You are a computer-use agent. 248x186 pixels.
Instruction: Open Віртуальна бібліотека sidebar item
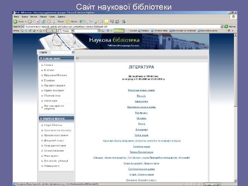tap(55, 75)
